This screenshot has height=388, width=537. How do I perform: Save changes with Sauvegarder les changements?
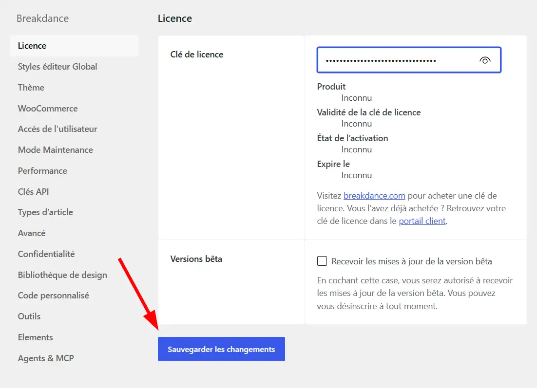(221, 349)
